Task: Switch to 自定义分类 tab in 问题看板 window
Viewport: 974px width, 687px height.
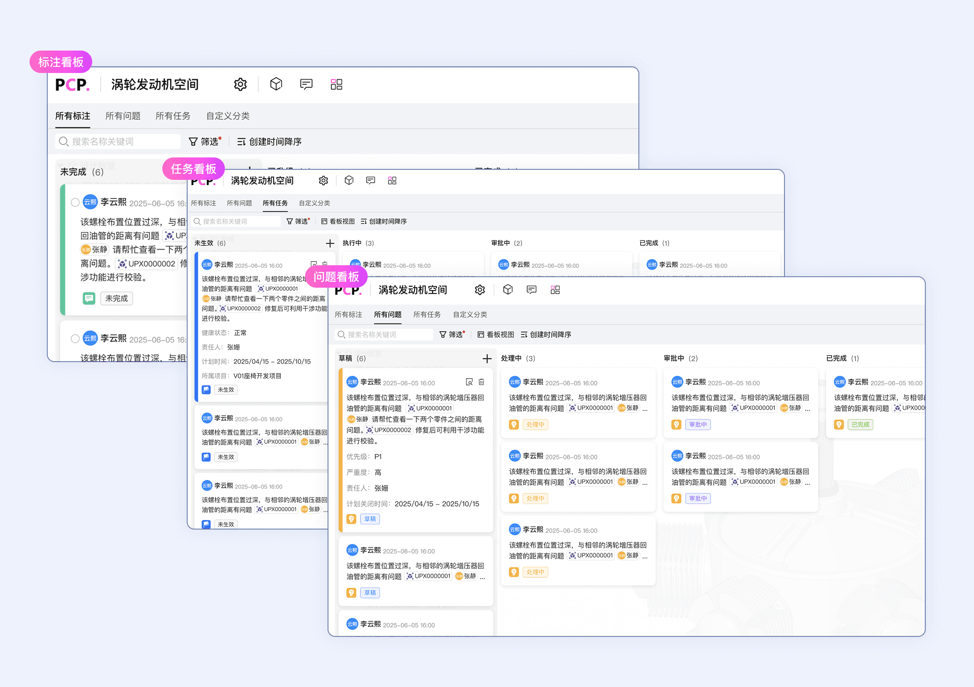Action: (x=470, y=314)
